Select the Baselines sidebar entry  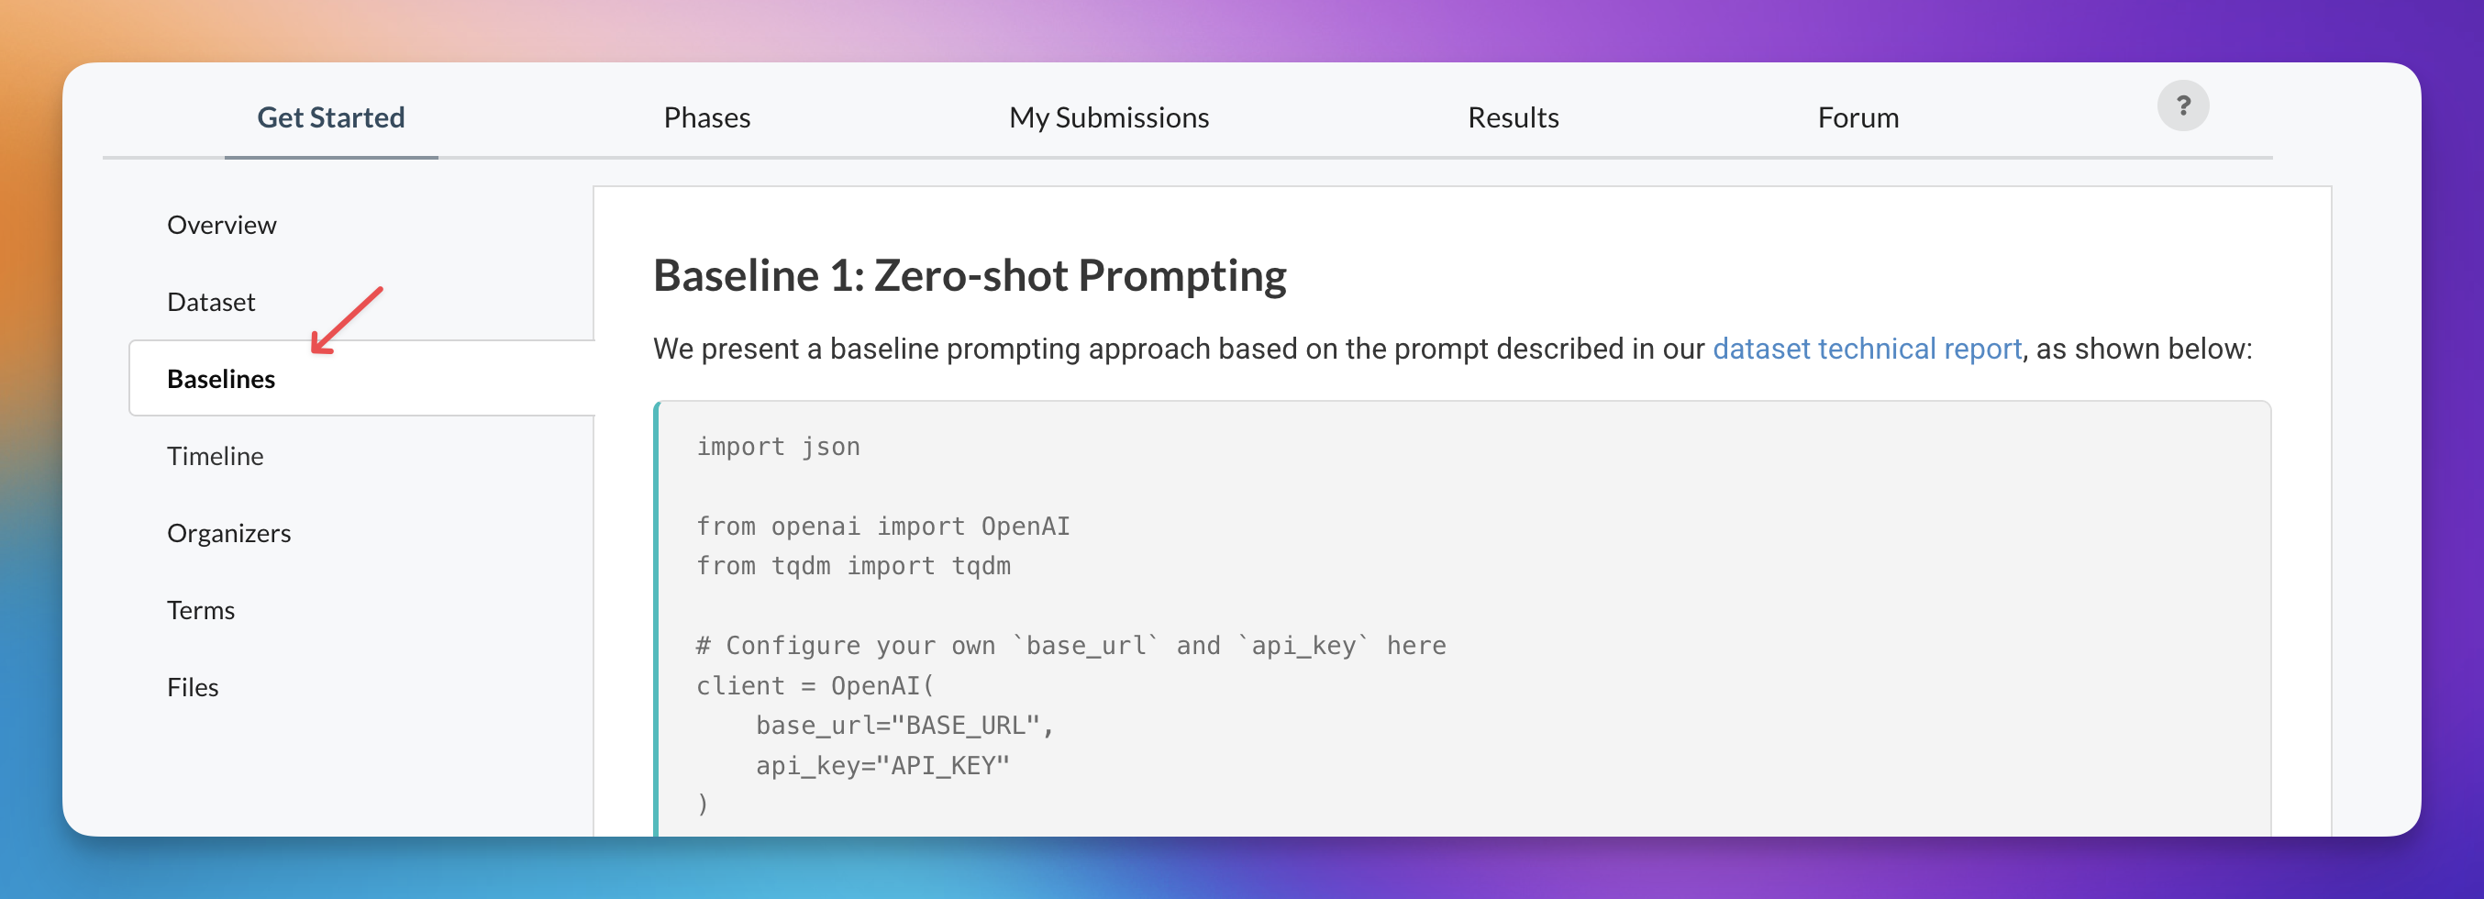click(220, 378)
